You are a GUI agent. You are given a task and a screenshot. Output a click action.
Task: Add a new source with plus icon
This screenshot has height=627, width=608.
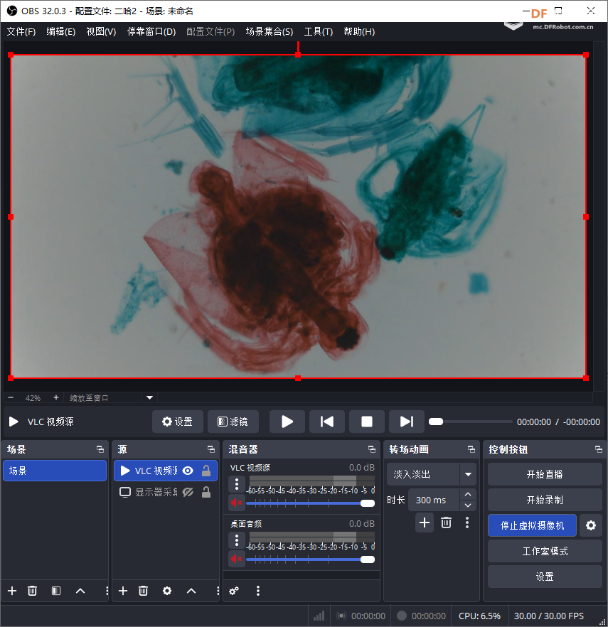[x=123, y=591]
